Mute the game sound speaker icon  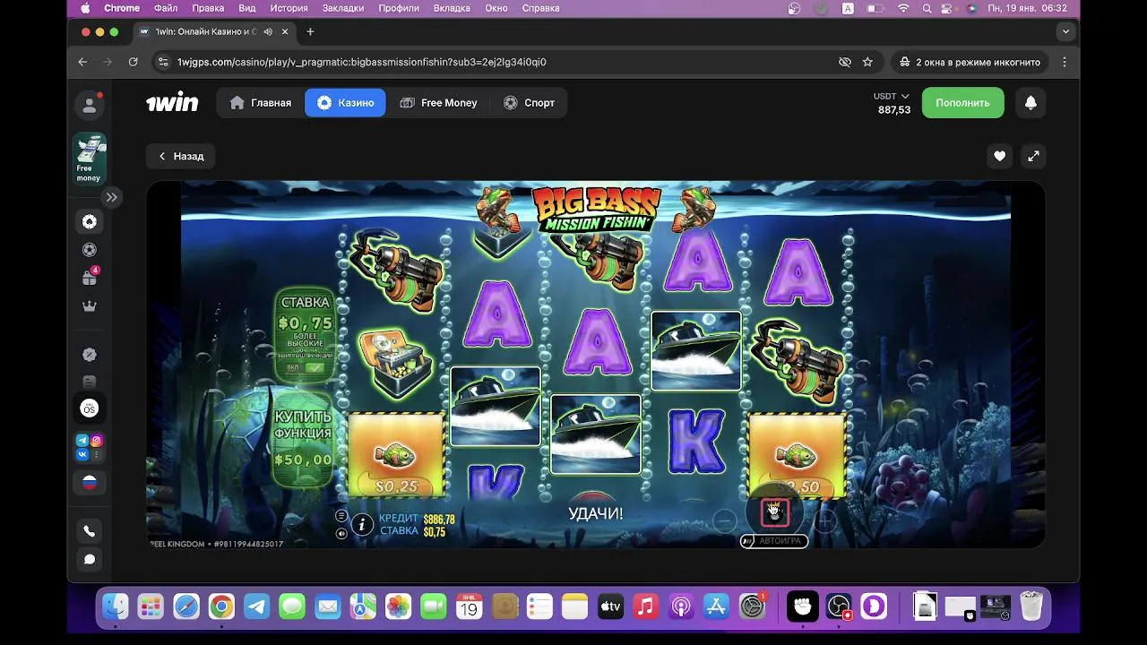click(x=341, y=534)
